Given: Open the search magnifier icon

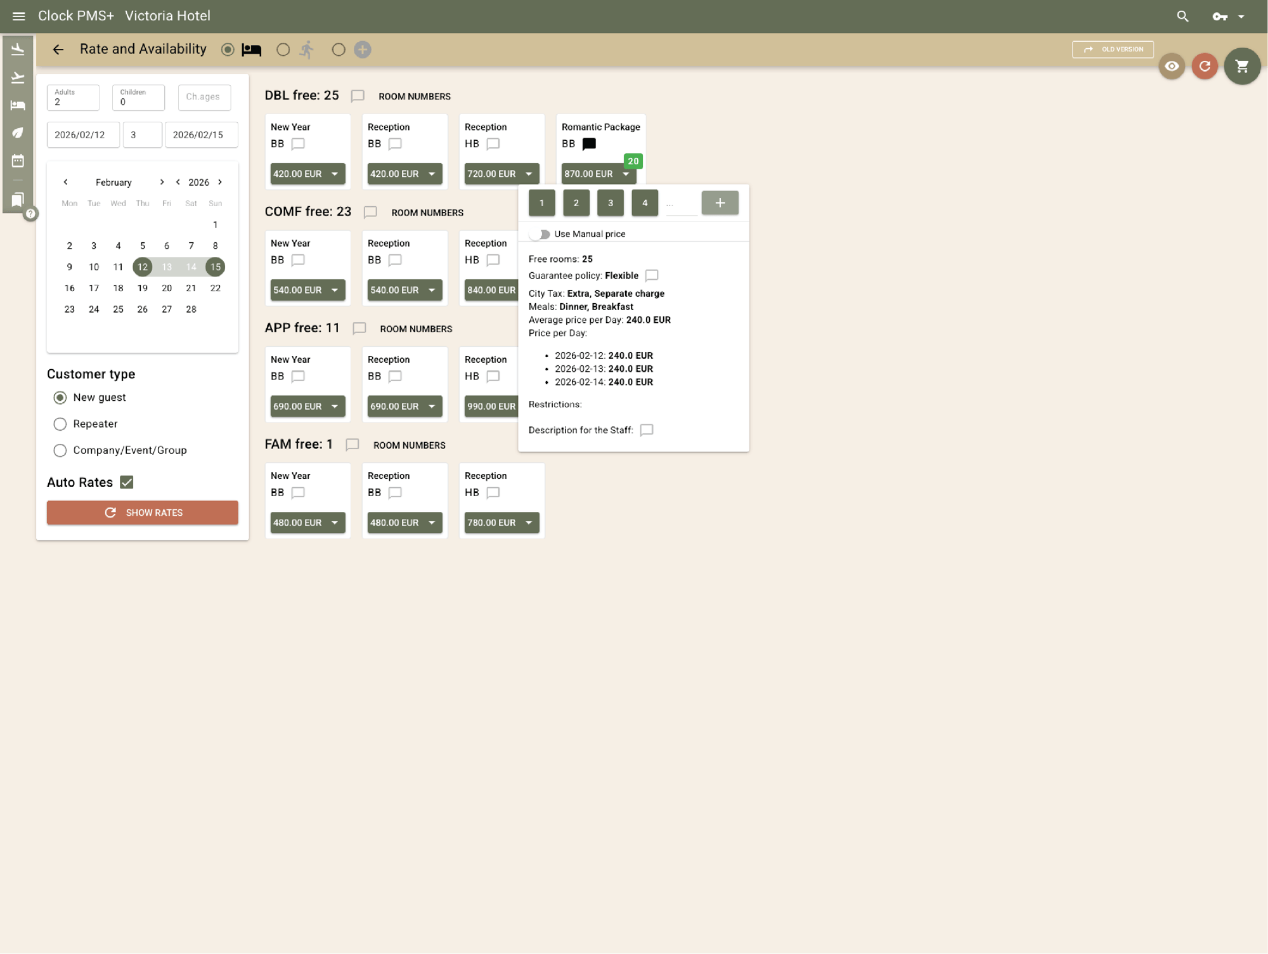Looking at the screenshot, I should point(1182,16).
